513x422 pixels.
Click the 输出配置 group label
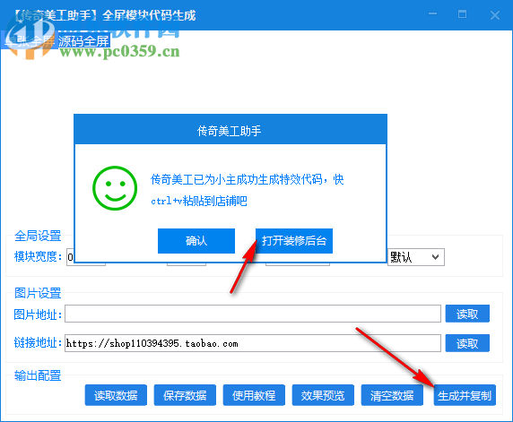tap(38, 375)
